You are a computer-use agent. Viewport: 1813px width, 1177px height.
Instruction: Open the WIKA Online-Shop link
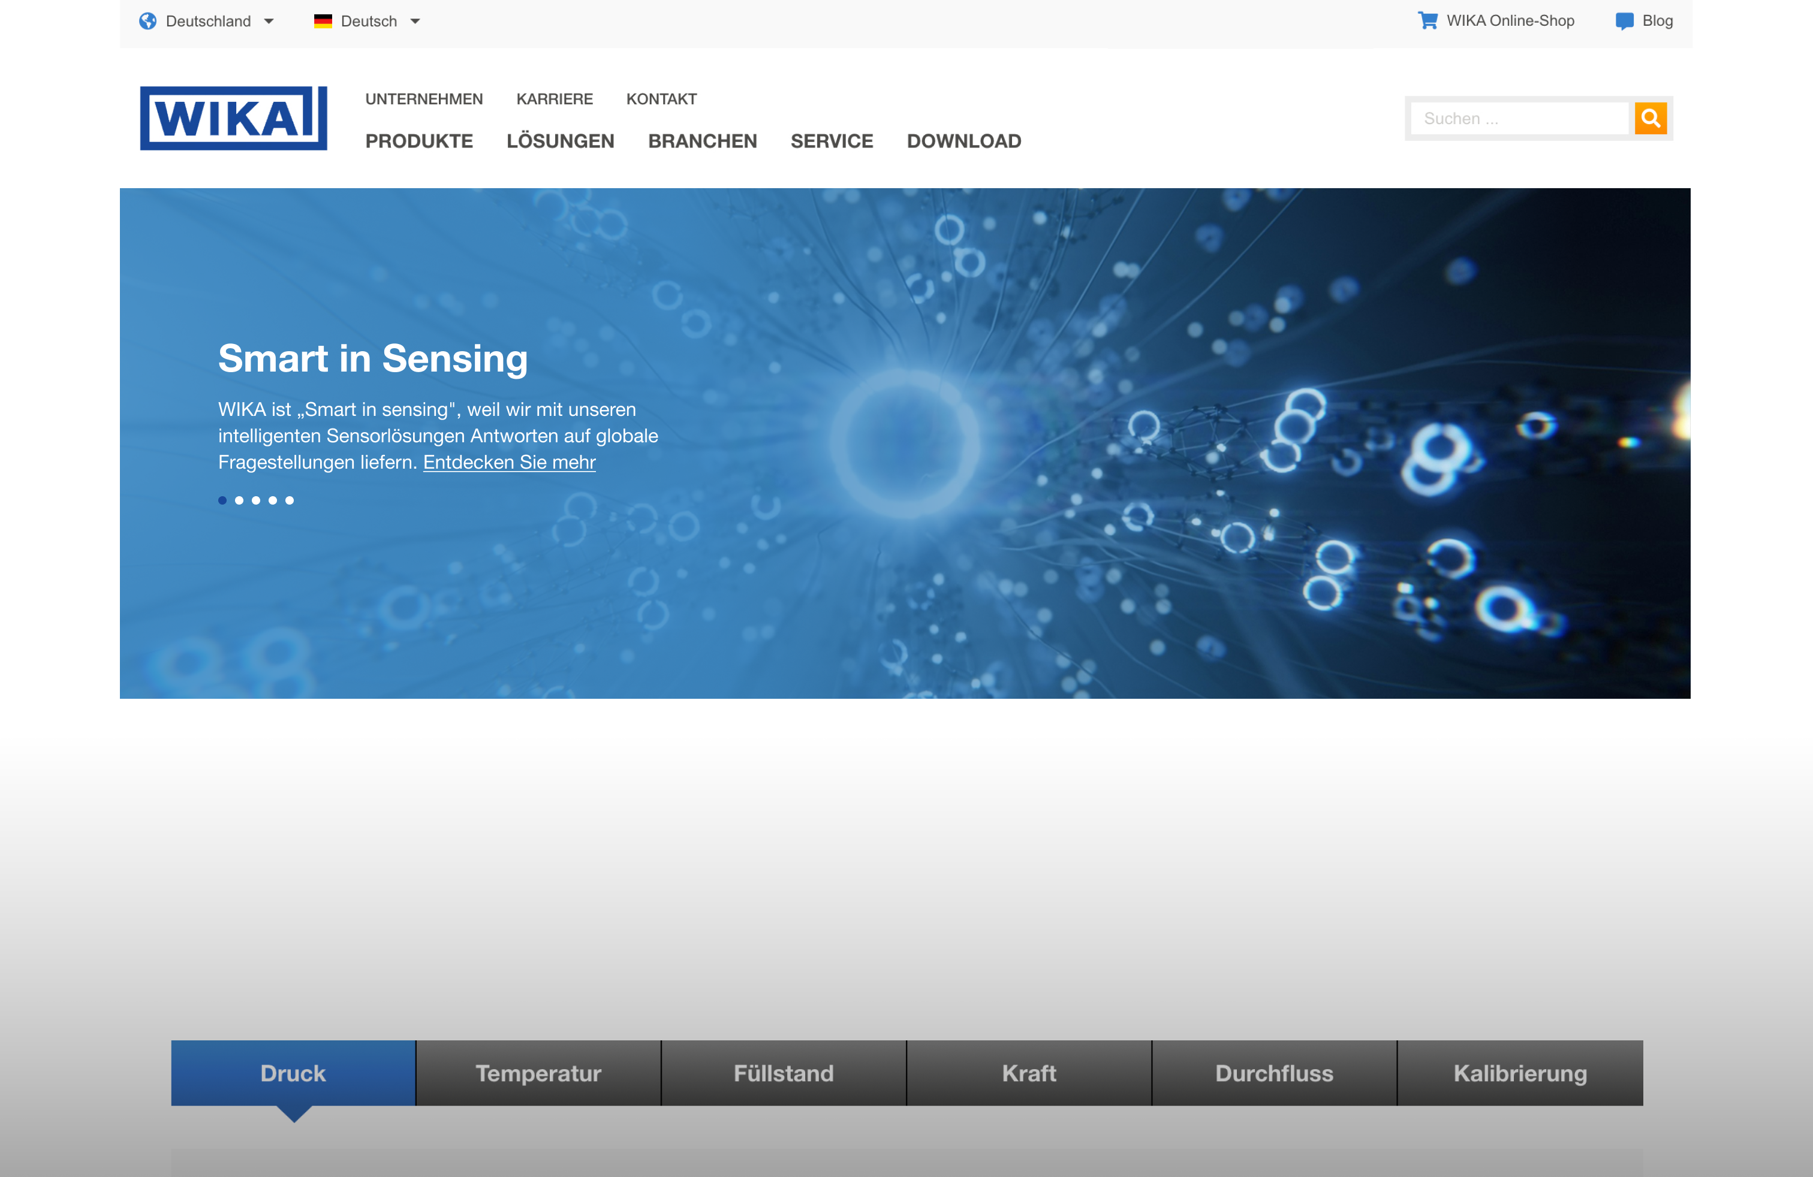click(x=1510, y=20)
